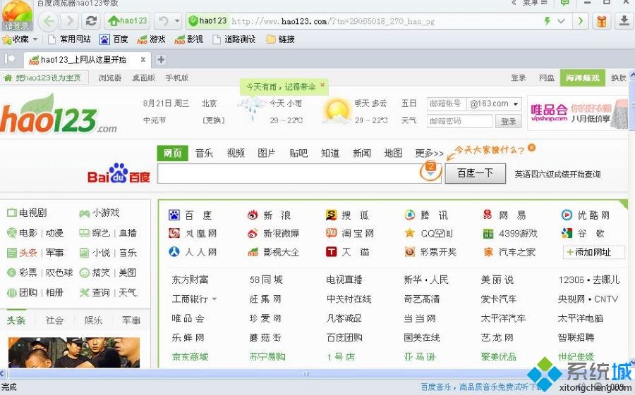Open the 道路测试 bookmark
635x395 pixels.
point(234,39)
